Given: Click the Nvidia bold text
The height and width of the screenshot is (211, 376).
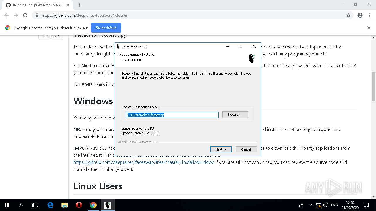Looking at the screenshot, I should (88, 65).
